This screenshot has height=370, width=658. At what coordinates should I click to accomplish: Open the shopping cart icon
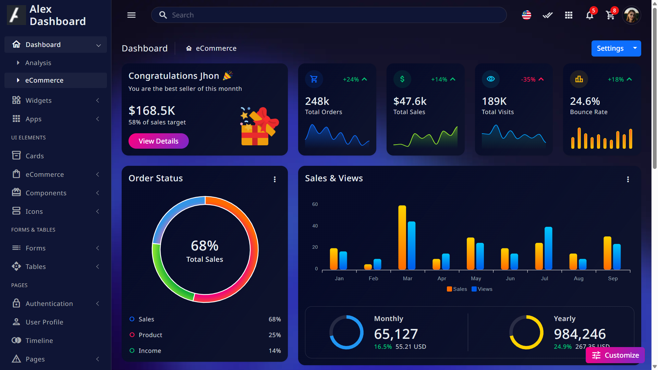(x=610, y=15)
